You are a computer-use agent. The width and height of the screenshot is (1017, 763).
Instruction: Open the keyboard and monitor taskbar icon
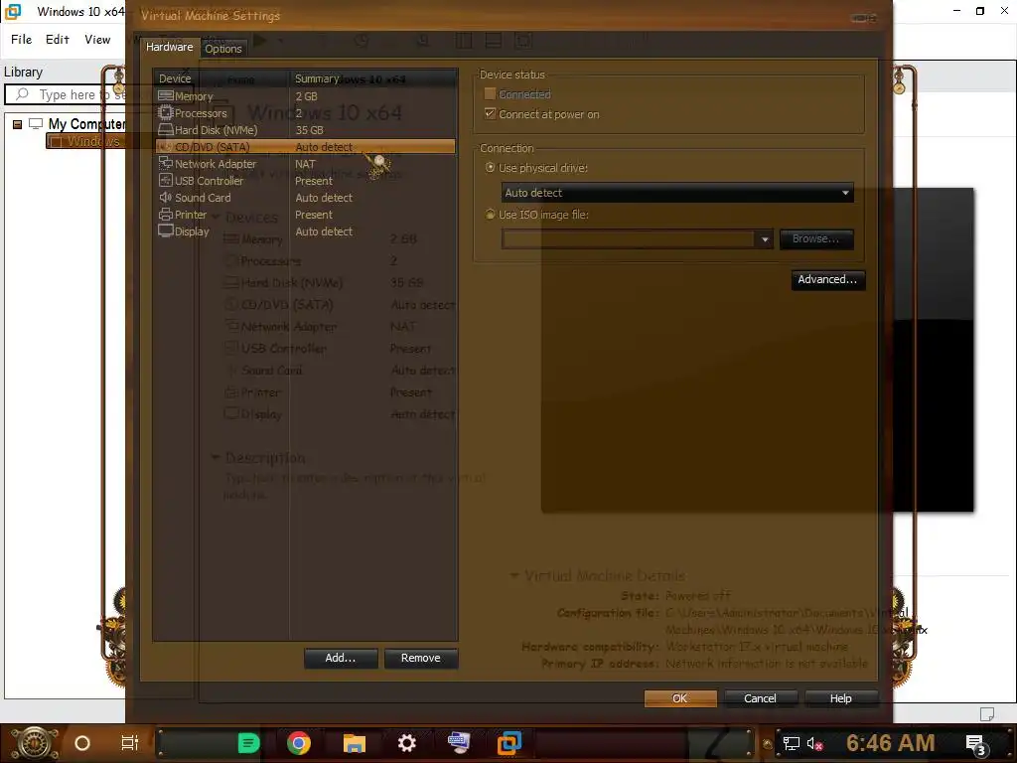458,742
